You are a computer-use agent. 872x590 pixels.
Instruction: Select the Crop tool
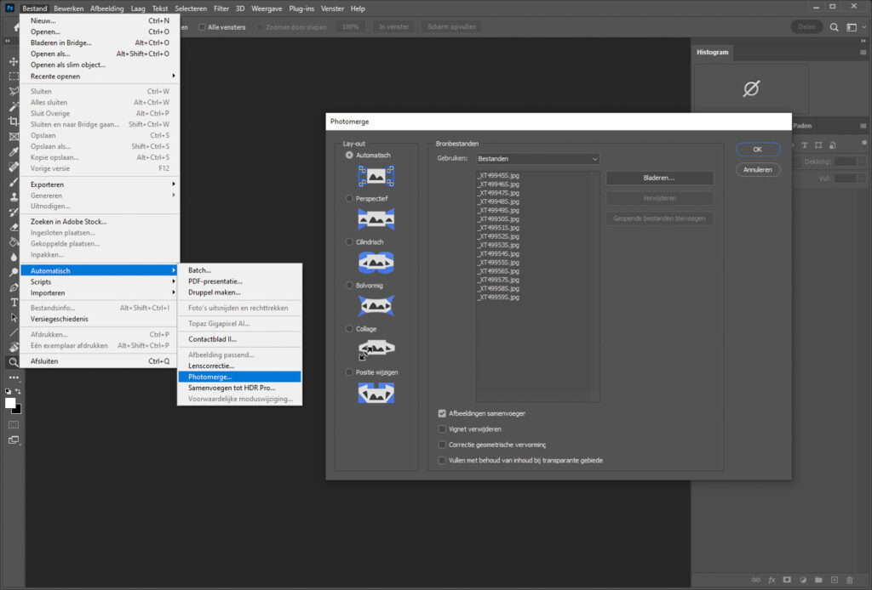pyautogui.click(x=14, y=122)
